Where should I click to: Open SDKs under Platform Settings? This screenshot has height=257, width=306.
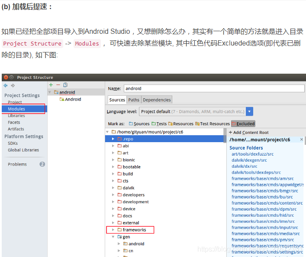tap(13, 143)
